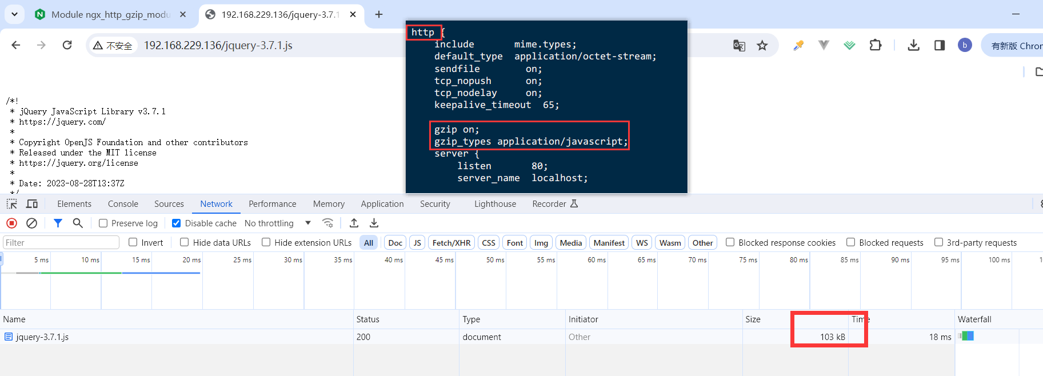The image size is (1043, 376).
Task: Filter requests by Font
Action: [x=515, y=243]
